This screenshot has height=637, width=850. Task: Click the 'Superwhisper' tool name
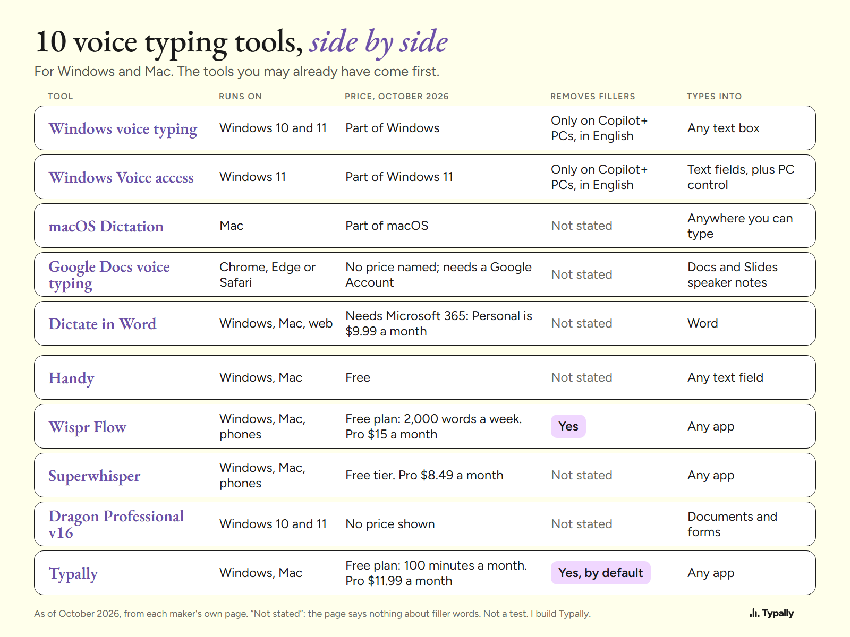95,476
